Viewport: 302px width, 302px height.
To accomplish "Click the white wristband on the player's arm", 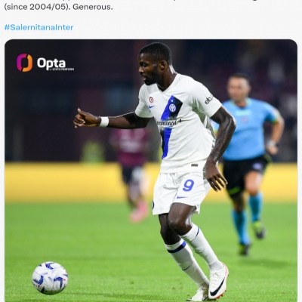I will pyautogui.click(x=104, y=122).
